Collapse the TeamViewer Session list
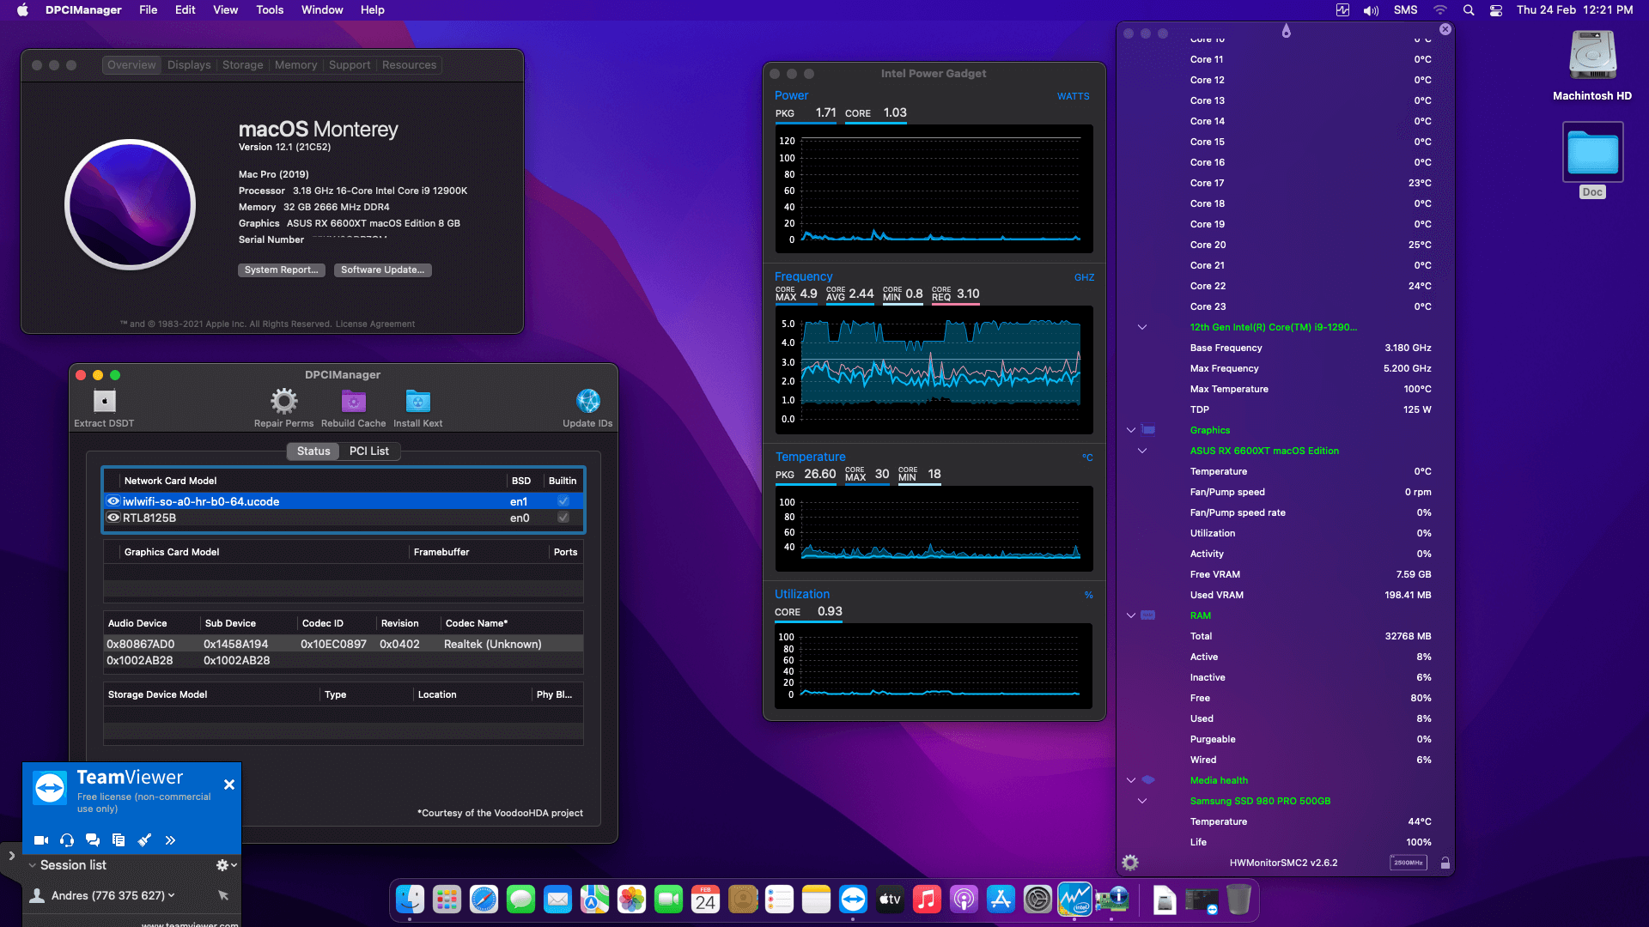The height and width of the screenshot is (927, 1649). coord(32,865)
